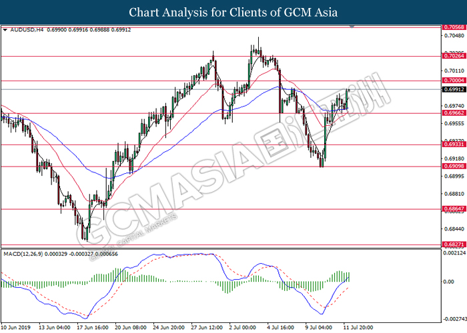Select the 0.69331 price level label

pos(454,145)
